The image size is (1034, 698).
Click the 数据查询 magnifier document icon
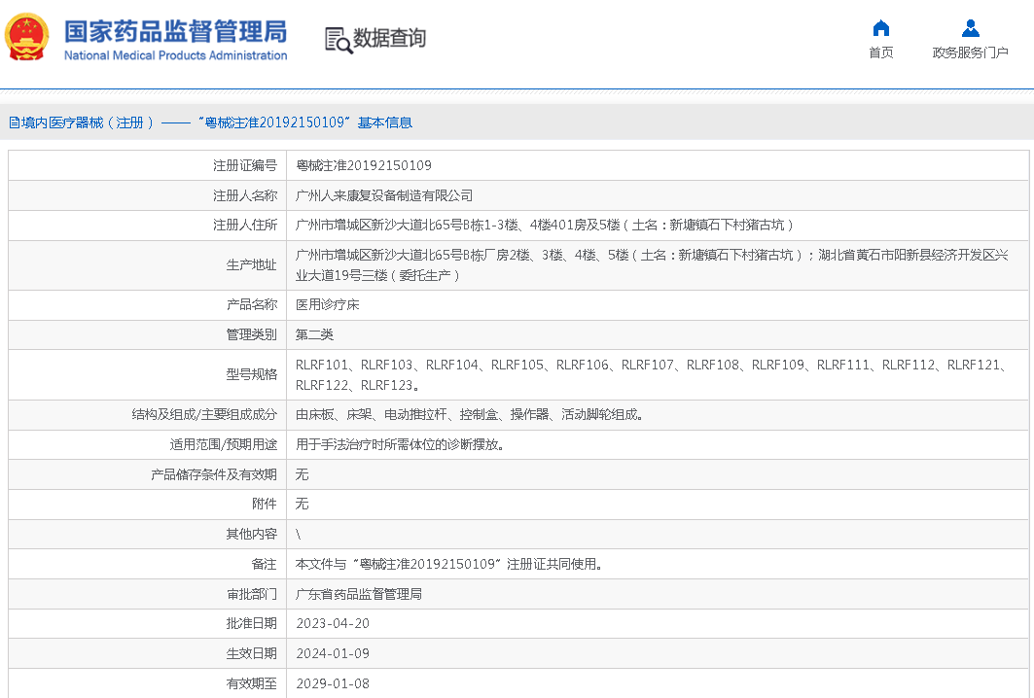(x=338, y=40)
